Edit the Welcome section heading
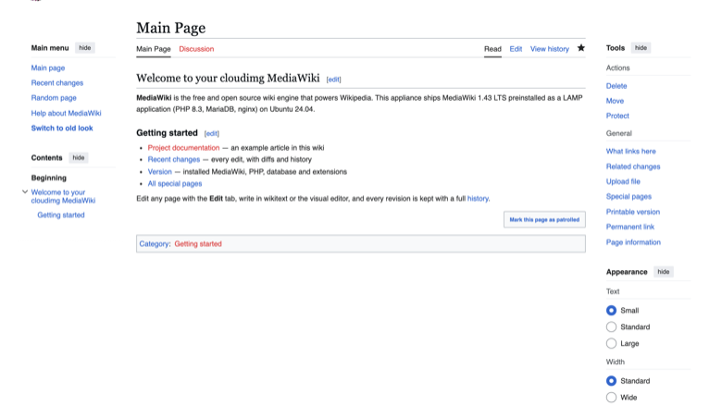Screen dimensions: 722x406 click(334, 80)
